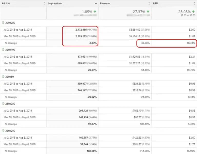Click the 46.98% RPM change

click(x=191, y=151)
